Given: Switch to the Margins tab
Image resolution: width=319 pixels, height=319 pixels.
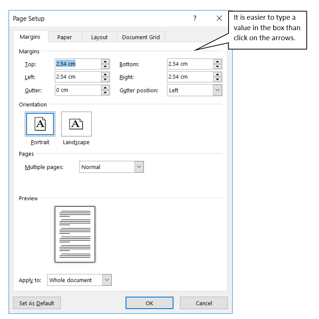Looking at the screenshot, I should coord(31,37).
